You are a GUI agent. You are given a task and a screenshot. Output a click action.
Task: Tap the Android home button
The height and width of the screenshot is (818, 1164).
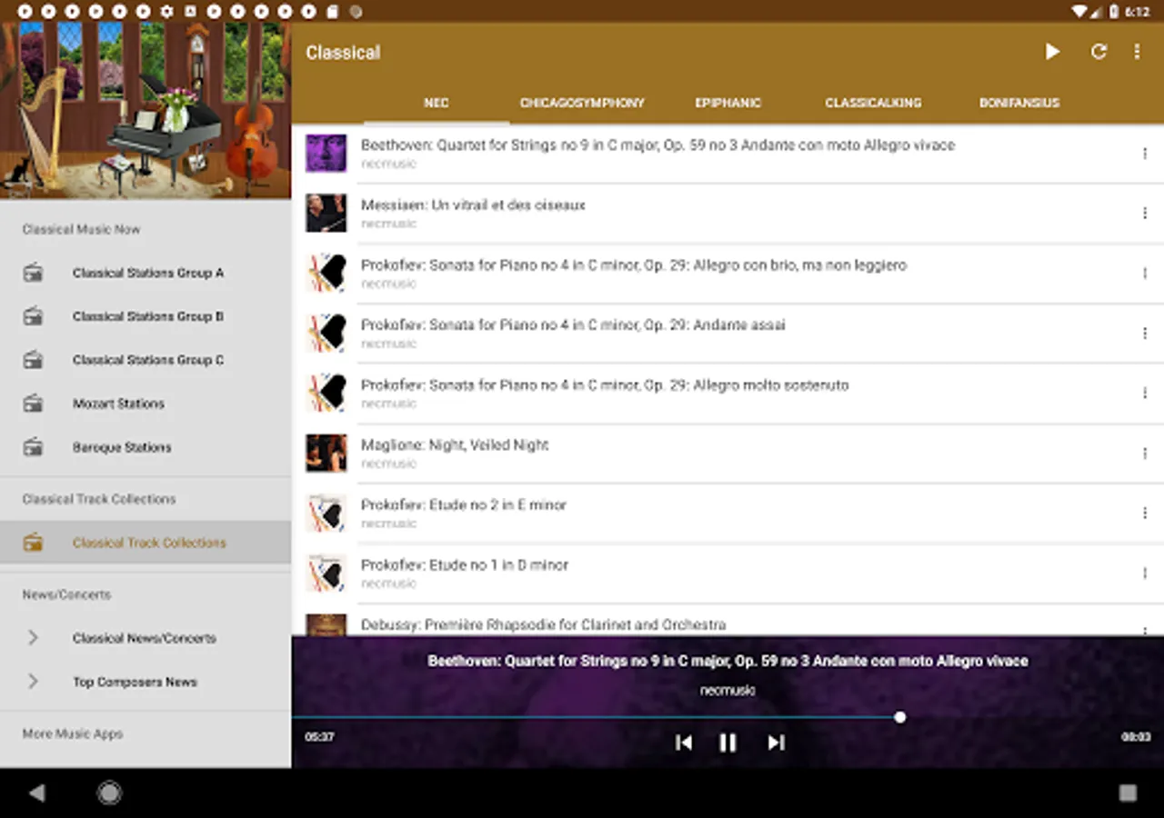click(109, 793)
